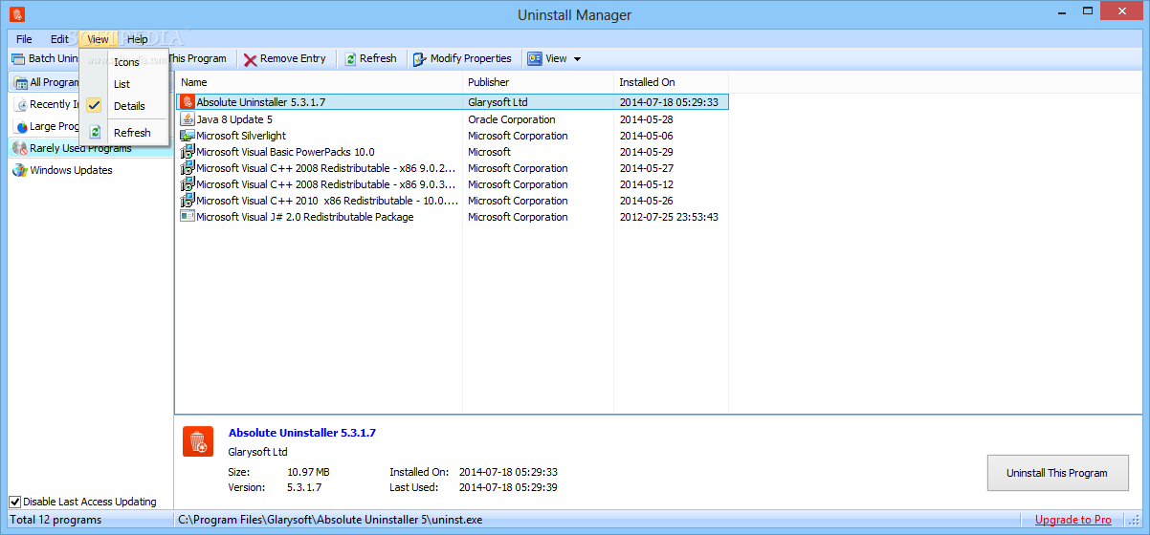This screenshot has height=535, width=1150.
Task: Click the Refresh toolbar label
Action: 378,58
